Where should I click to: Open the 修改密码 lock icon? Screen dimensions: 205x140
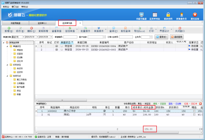coord(168,15)
